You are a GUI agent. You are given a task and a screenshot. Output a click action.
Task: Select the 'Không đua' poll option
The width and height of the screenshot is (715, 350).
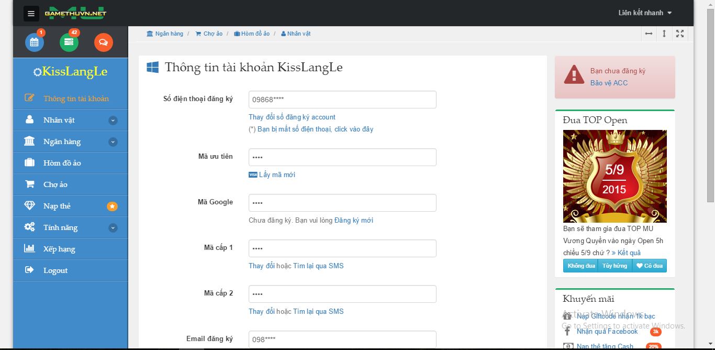click(x=581, y=266)
